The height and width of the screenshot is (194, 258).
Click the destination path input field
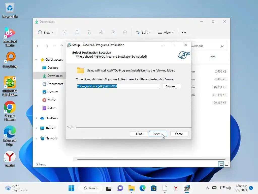tap(118, 86)
